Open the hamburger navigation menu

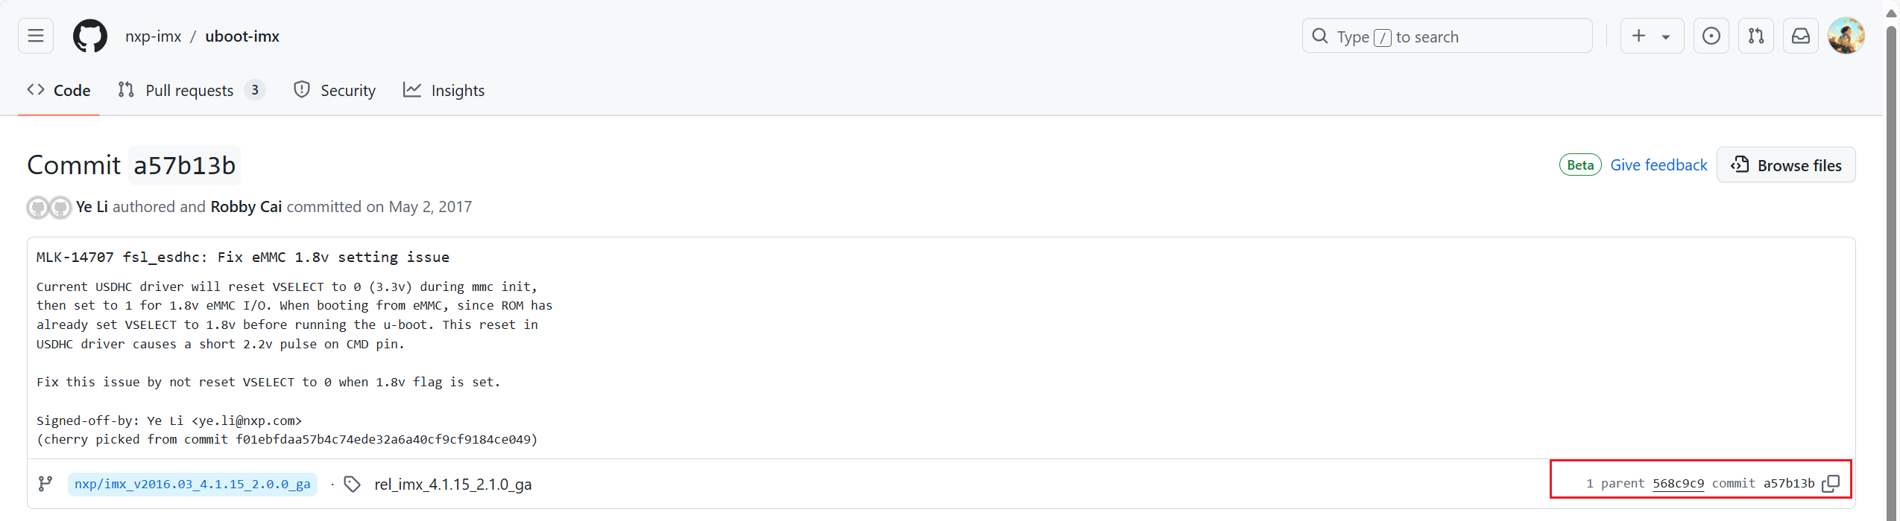(36, 36)
